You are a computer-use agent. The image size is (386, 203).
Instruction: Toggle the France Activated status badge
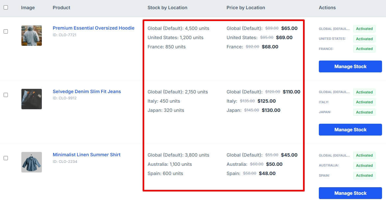click(x=364, y=49)
